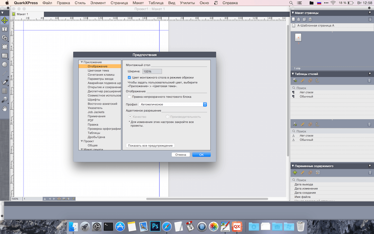
Task: Click pencil edit icon in paragraph styles toolbar
Action: click(303, 81)
